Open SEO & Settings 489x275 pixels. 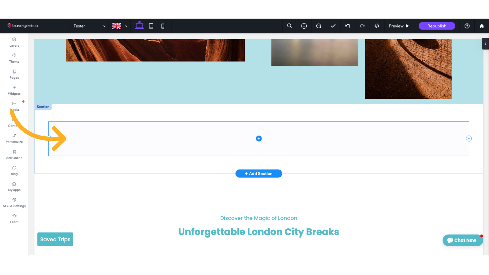coord(14,202)
